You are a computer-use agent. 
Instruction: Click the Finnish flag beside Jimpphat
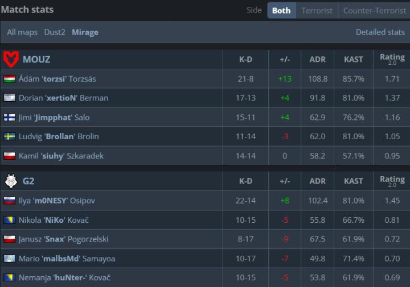click(10, 117)
